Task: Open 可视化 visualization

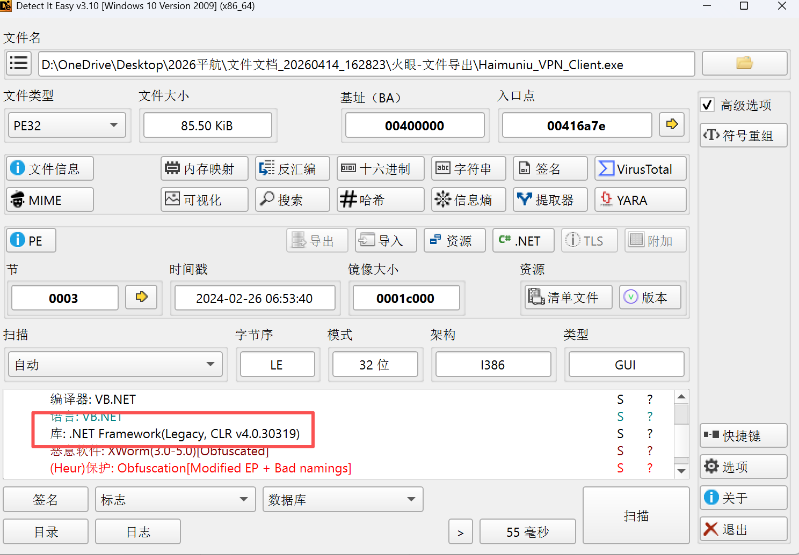Action: point(205,200)
